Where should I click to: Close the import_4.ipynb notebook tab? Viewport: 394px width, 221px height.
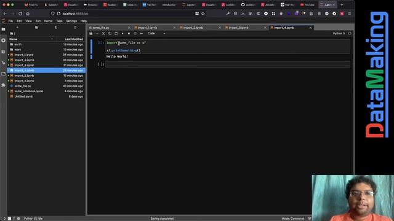[x=310, y=28]
